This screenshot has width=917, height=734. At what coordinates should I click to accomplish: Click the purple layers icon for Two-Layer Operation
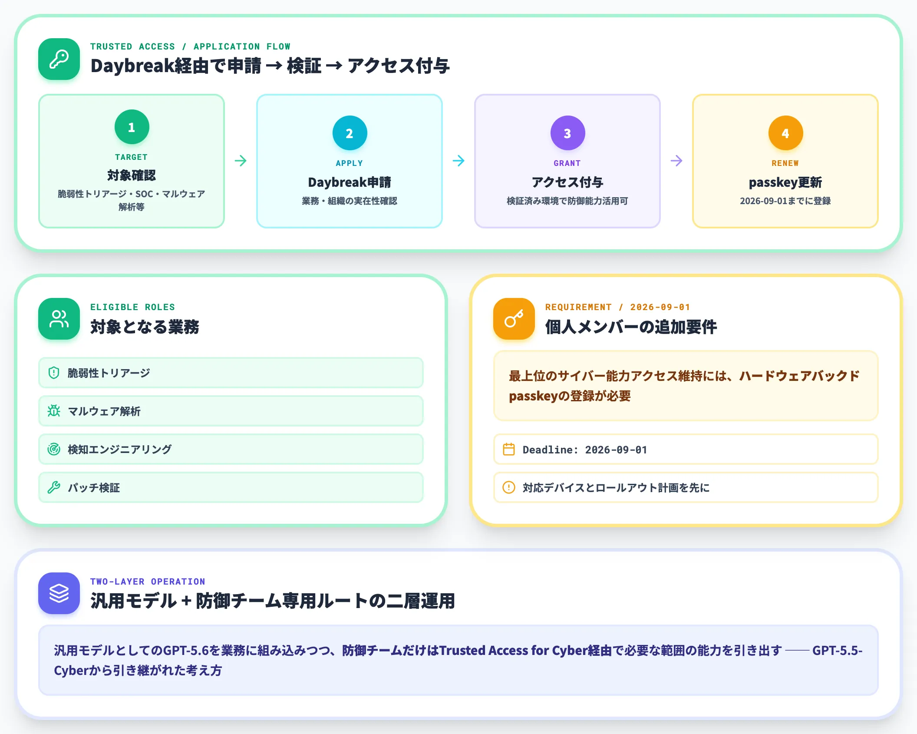59,593
